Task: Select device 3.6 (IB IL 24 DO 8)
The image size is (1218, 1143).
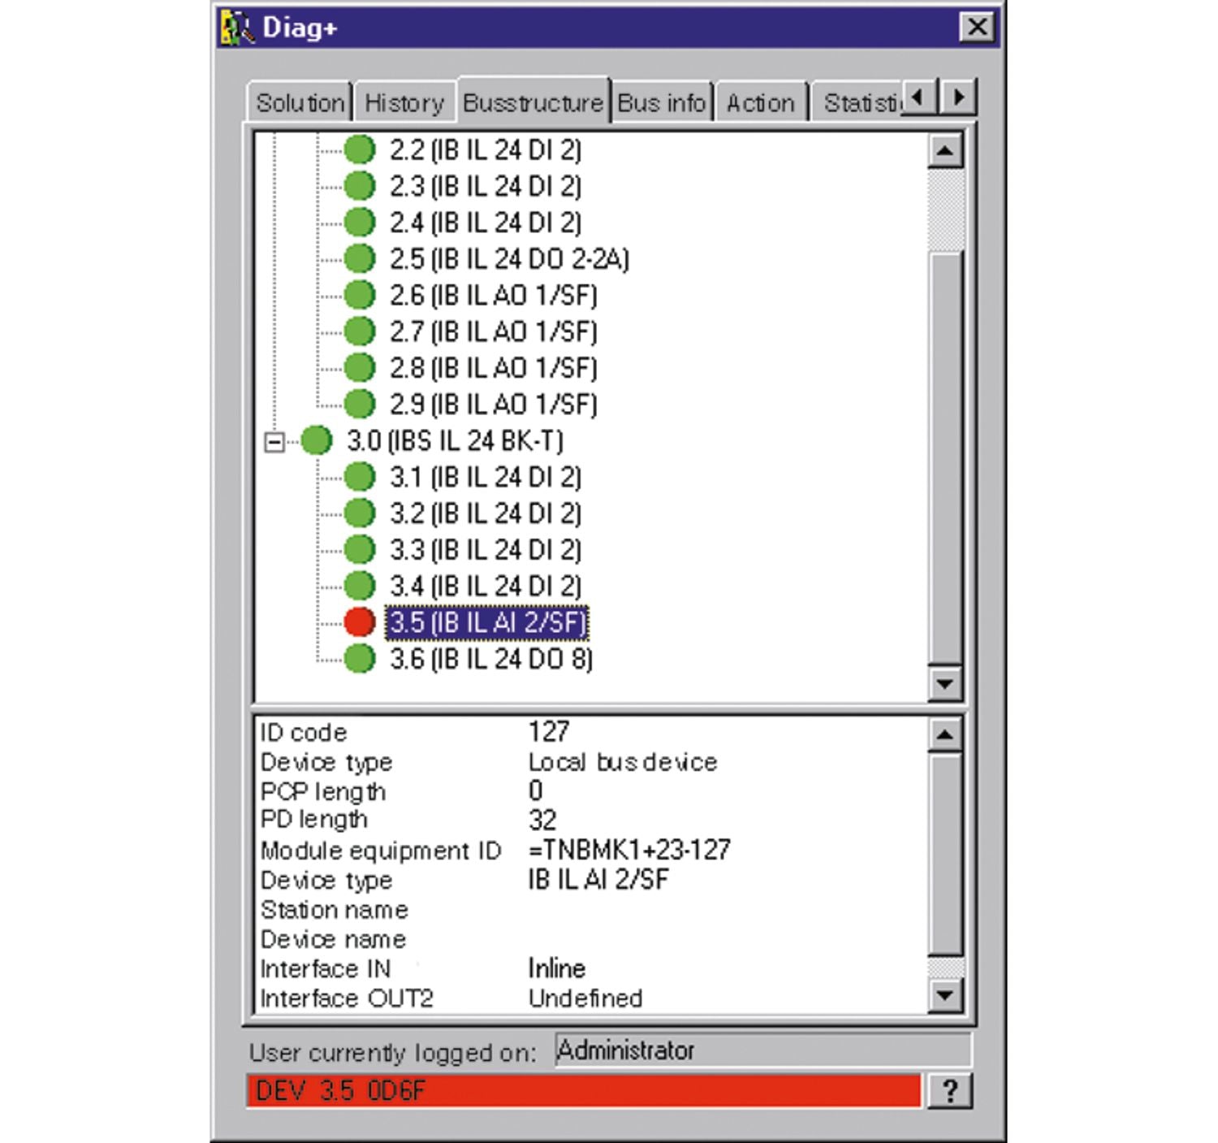Action: tap(490, 659)
